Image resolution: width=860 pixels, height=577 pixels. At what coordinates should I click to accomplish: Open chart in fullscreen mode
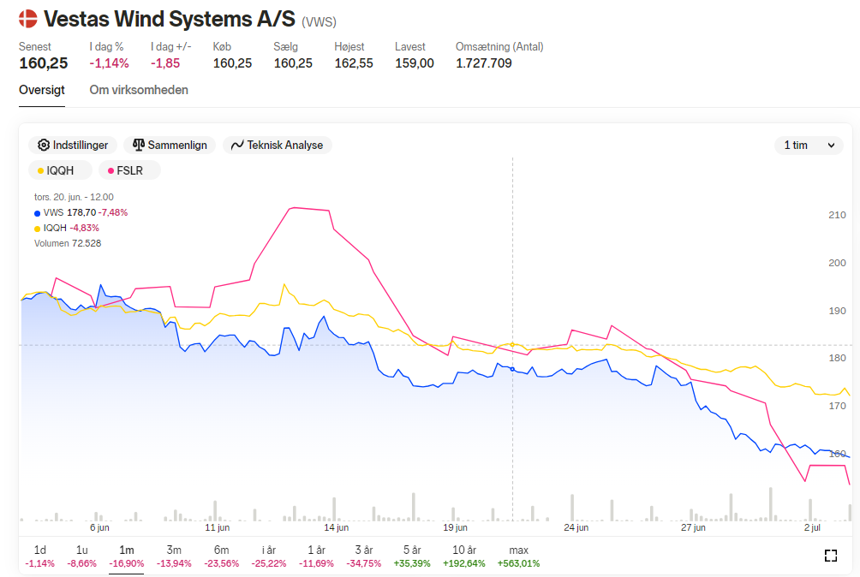tap(830, 556)
